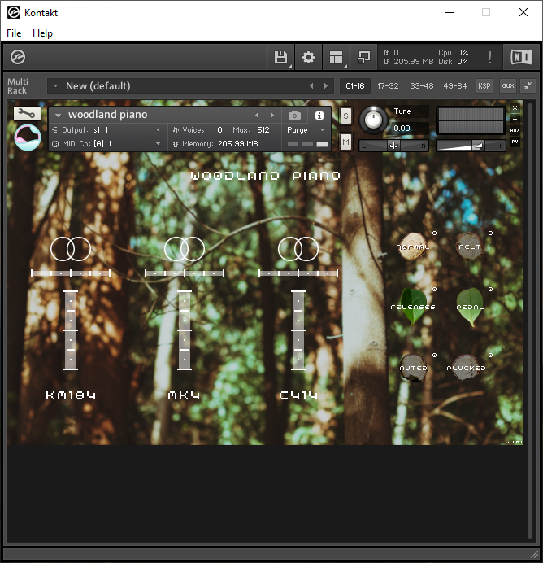Click MK4 stereo width circles icon
This screenshot has width=543, height=563.
pos(185,249)
